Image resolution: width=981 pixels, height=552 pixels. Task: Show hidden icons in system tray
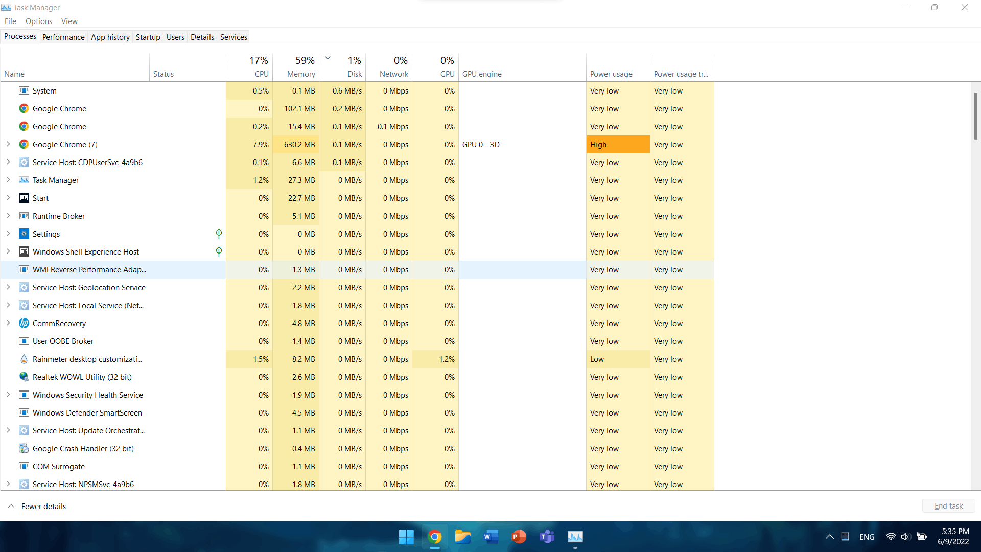(829, 537)
